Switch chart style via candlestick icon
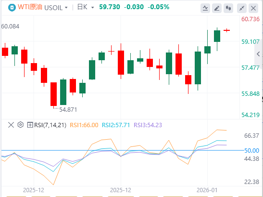 point(228,8)
